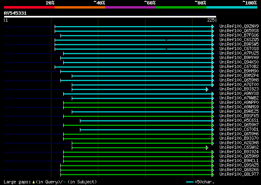Open UniRef100_Q682K6 entry

[x=239, y=170]
